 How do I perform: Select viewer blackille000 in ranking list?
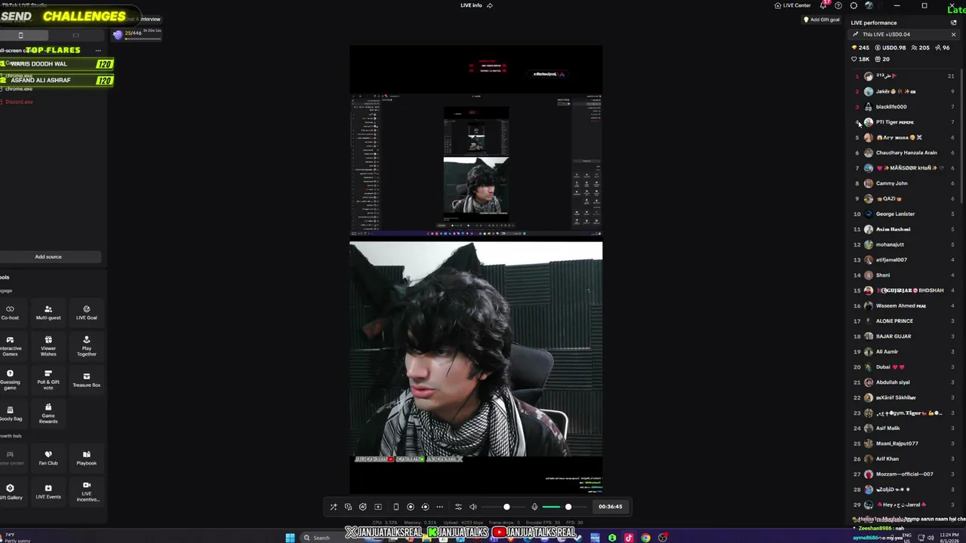coord(904,107)
